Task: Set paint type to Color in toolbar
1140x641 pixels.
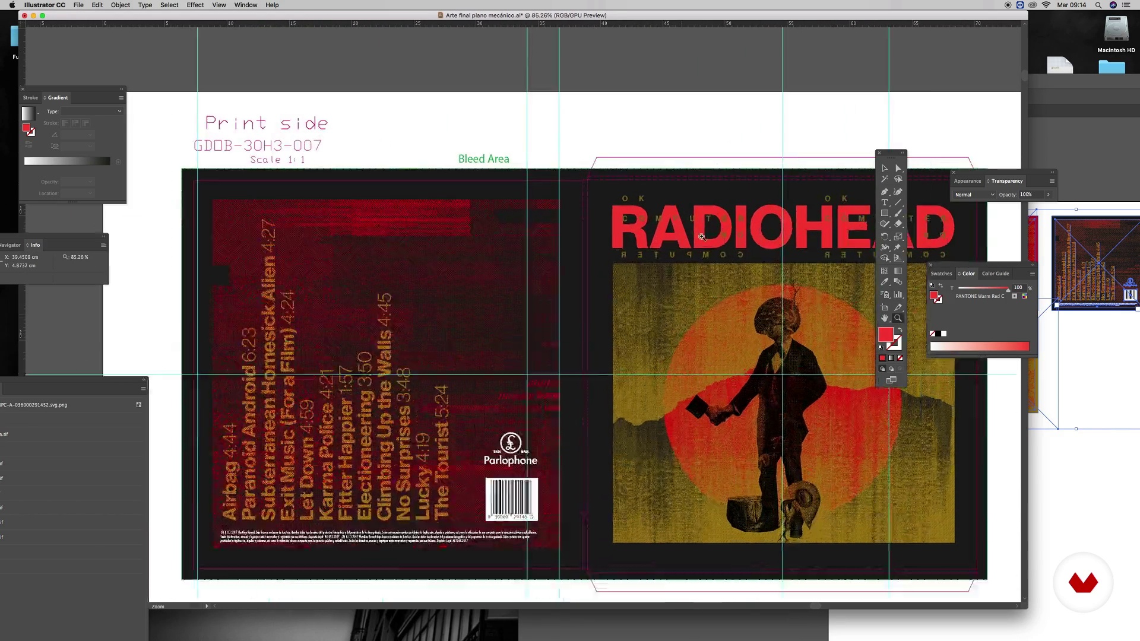Action: point(882,358)
